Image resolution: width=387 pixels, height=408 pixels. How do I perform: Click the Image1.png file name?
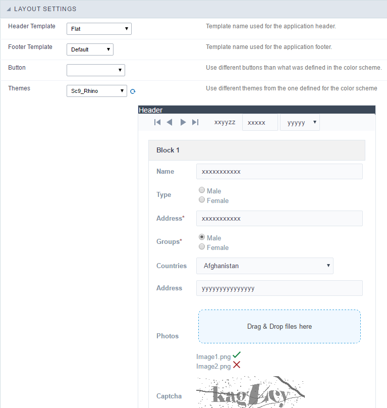click(x=213, y=356)
